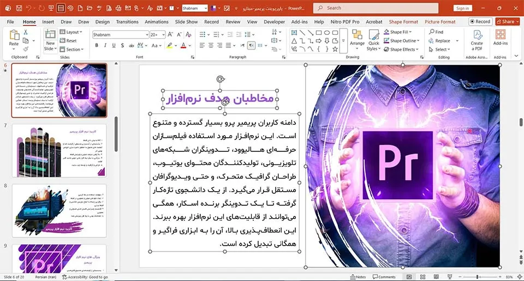Open the Transitions tab
This screenshot has height=281, width=524.
point(127,22)
